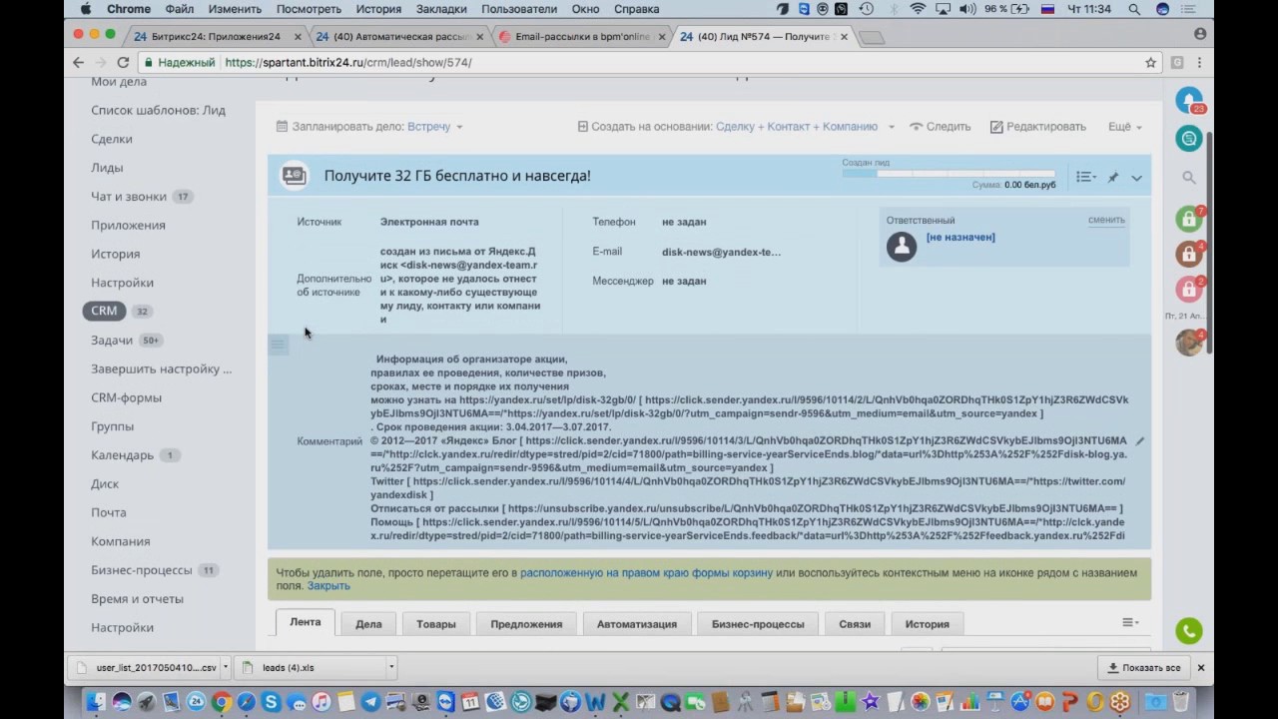Open Skype from the Dock
This screenshot has width=1278, height=719.
click(271, 702)
